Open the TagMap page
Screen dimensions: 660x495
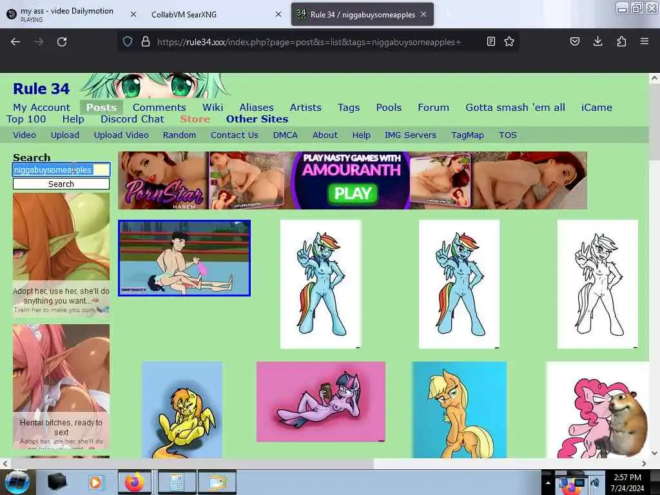click(467, 135)
